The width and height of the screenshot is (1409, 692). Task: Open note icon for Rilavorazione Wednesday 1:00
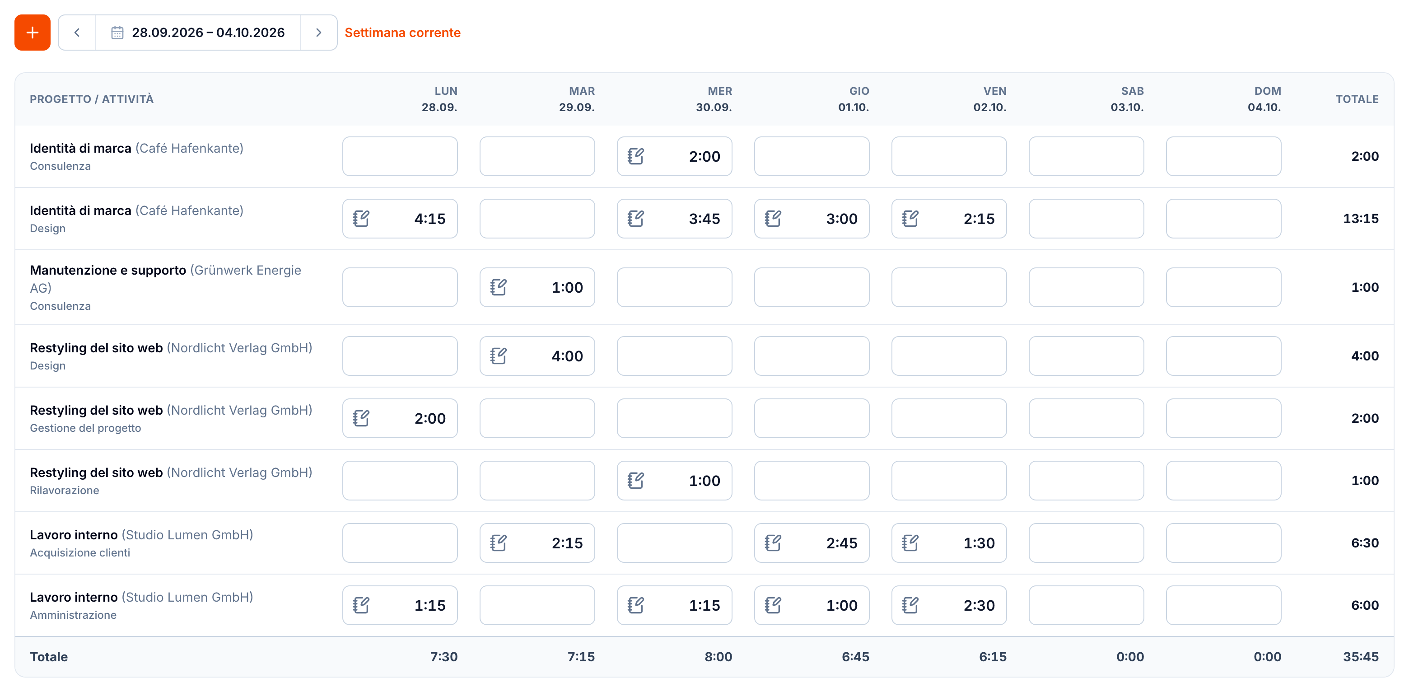[635, 481]
